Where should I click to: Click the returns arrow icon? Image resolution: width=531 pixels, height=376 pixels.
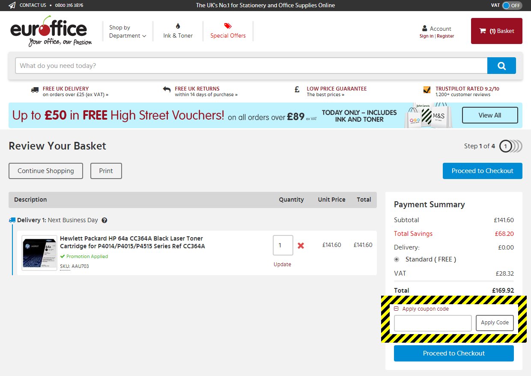point(167,89)
